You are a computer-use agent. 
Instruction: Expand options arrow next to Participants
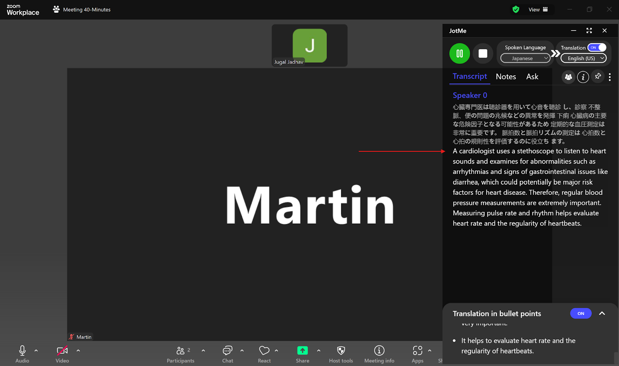[x=203, y=351]
